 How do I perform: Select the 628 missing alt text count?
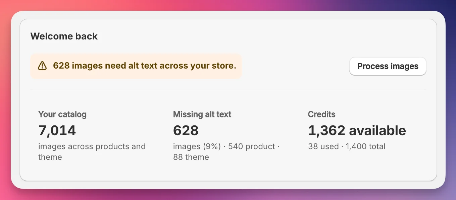[186, 130]
